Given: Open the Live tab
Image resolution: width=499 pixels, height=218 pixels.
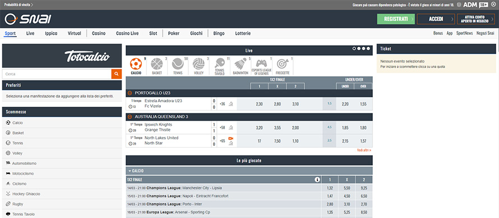Looking at the screenshot, I should click(x=30, y=34).
